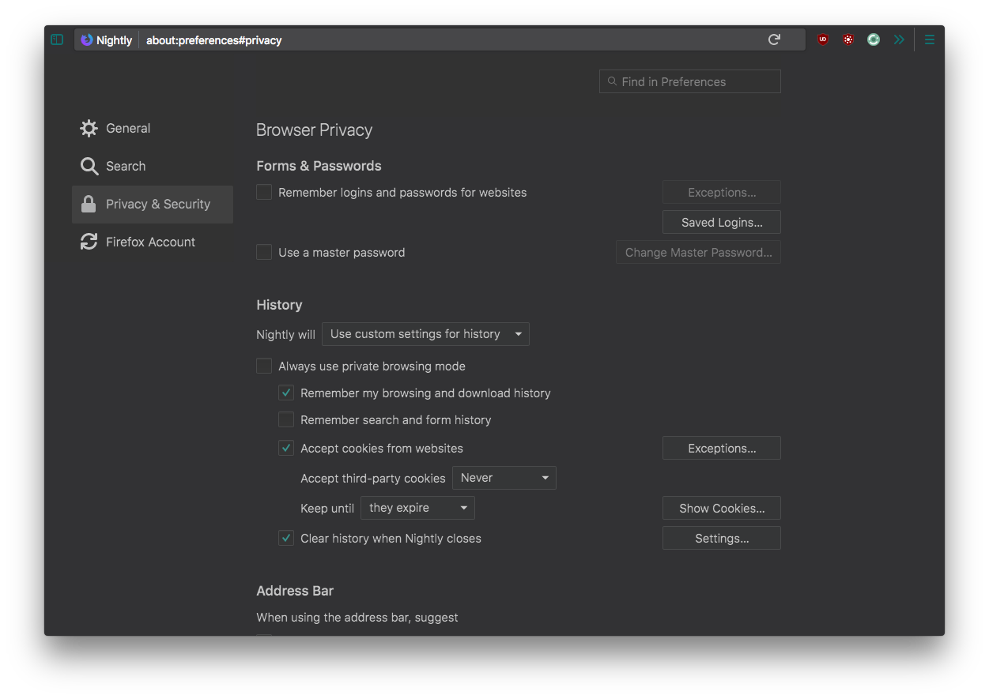The image size is (989, 699).
Task: Enable Use a master password
Action: click(x=264, y=252)
